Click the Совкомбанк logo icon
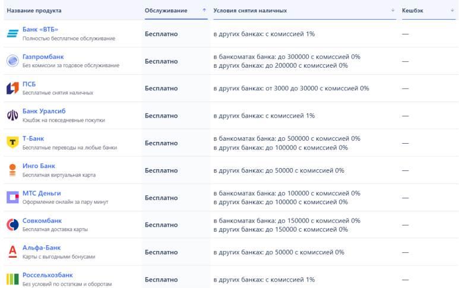Image resolution: width=459 pixels, height=288 pixels. [12, 225]
